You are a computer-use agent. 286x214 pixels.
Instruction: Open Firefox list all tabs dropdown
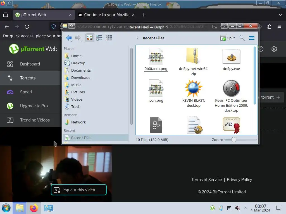[x=280, y=15]
